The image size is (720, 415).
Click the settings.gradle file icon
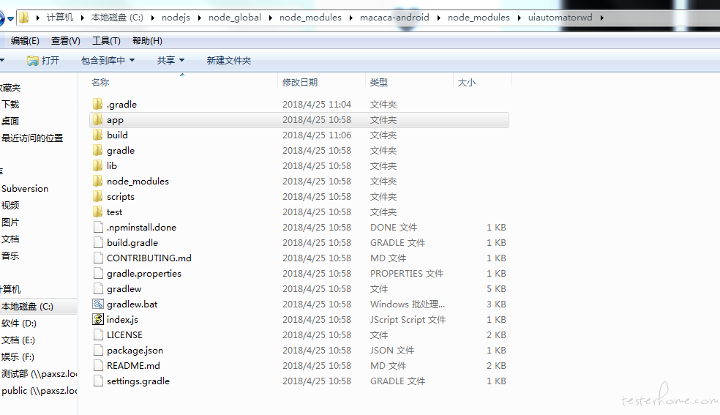98,381
